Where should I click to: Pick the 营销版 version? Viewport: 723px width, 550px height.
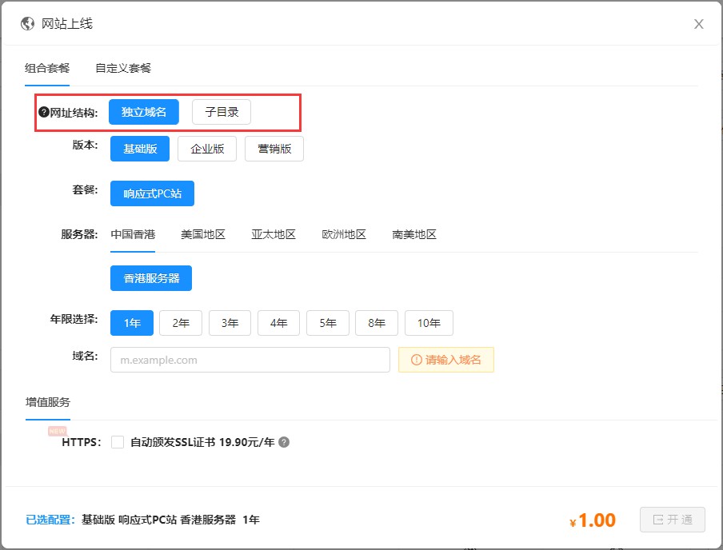coord(274,149)
